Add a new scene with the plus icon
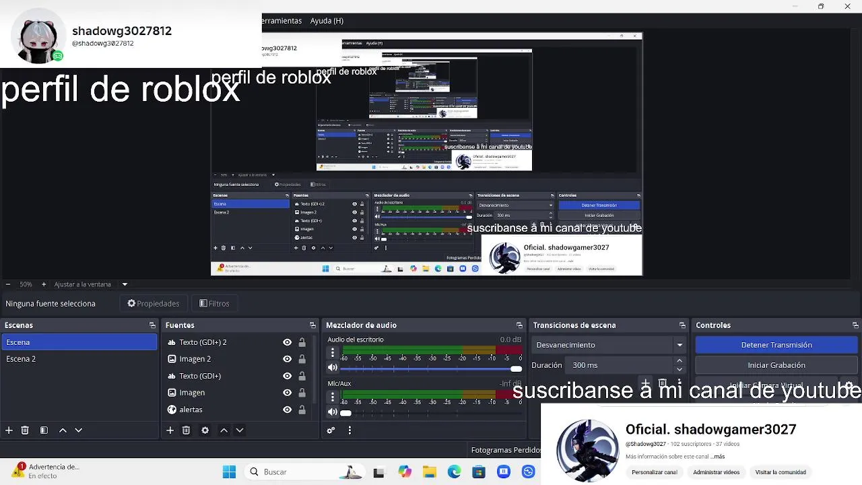 click(x=9, y=430)
